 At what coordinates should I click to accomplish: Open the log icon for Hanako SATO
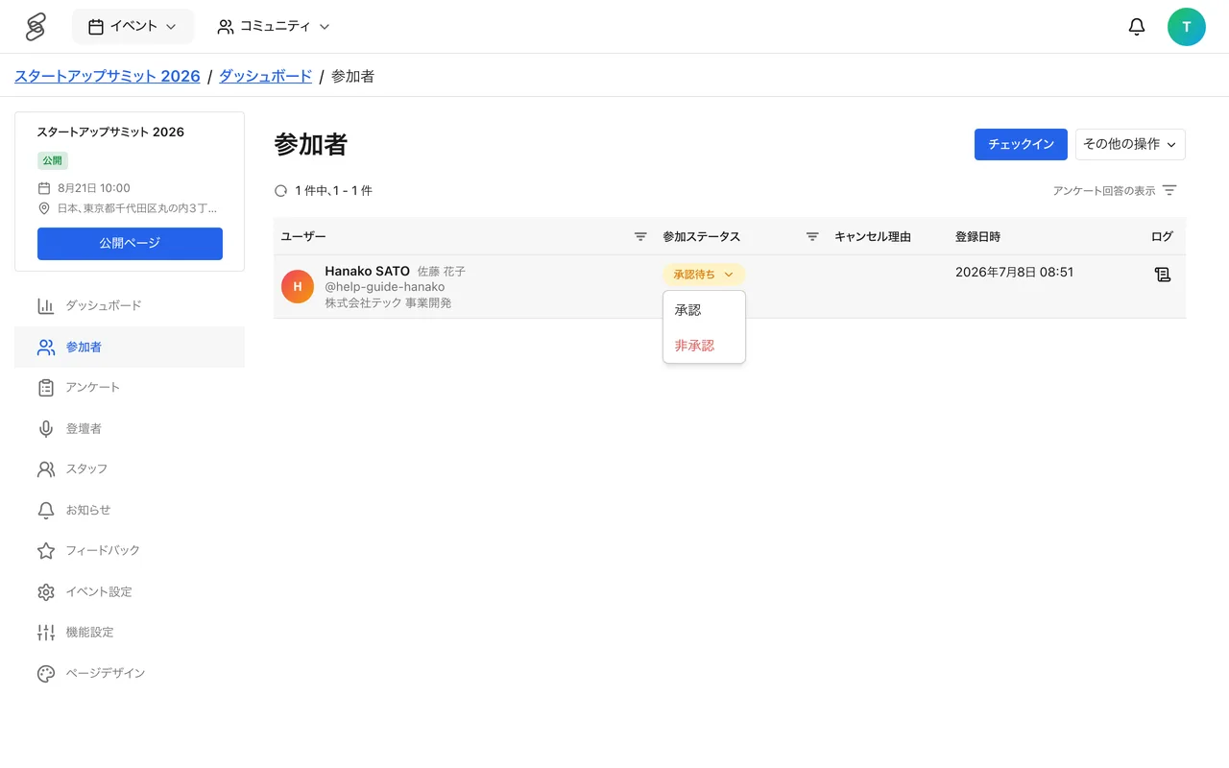point(1162,275)
